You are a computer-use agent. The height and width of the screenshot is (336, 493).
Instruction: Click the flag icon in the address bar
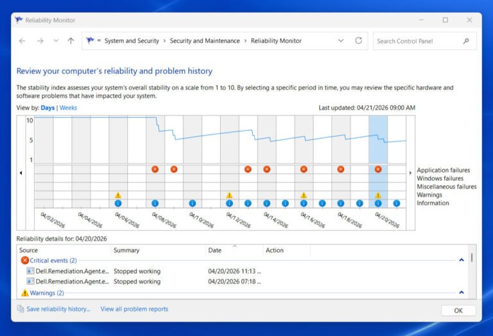91,40
